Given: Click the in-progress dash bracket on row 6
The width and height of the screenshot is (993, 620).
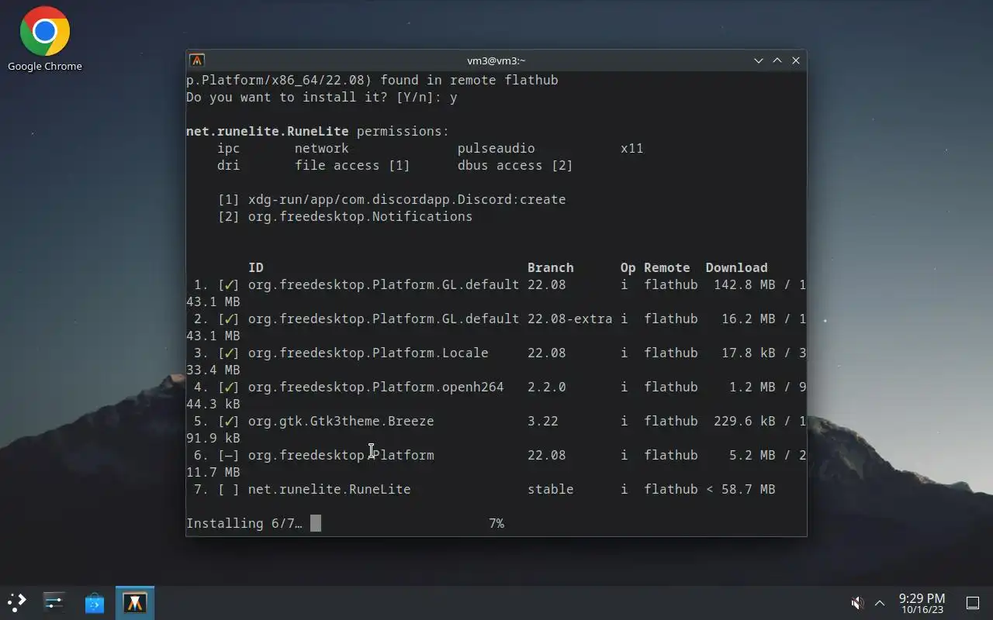Looking at the screenshot, I should coord(228,455).
